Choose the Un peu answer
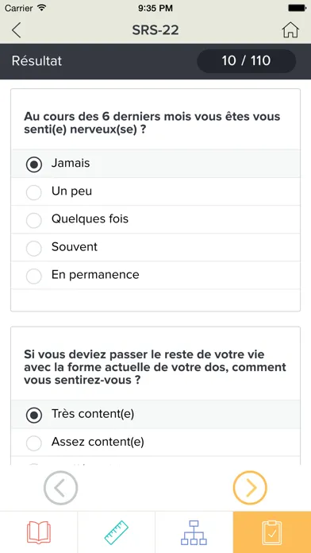311x553 pixels. tap(155, 191)
